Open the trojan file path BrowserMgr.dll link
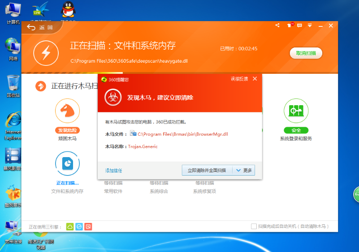Screen dimensions: 359x252 tap(183, 134)
